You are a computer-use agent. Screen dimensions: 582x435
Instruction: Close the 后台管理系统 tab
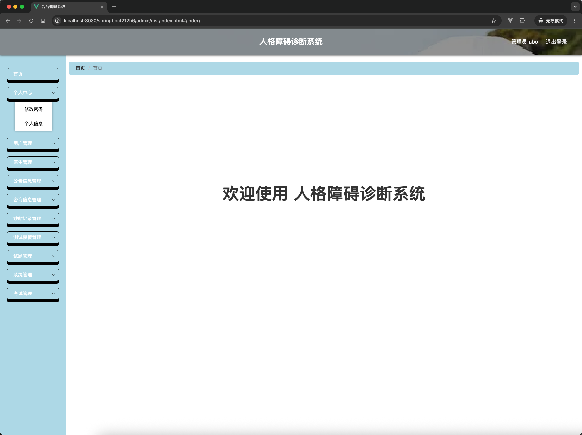point(102,7)
